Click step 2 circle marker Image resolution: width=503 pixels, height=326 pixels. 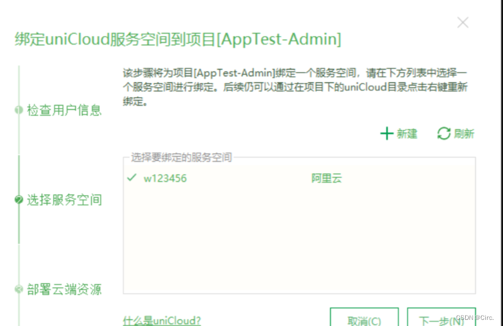pos(19,200)
